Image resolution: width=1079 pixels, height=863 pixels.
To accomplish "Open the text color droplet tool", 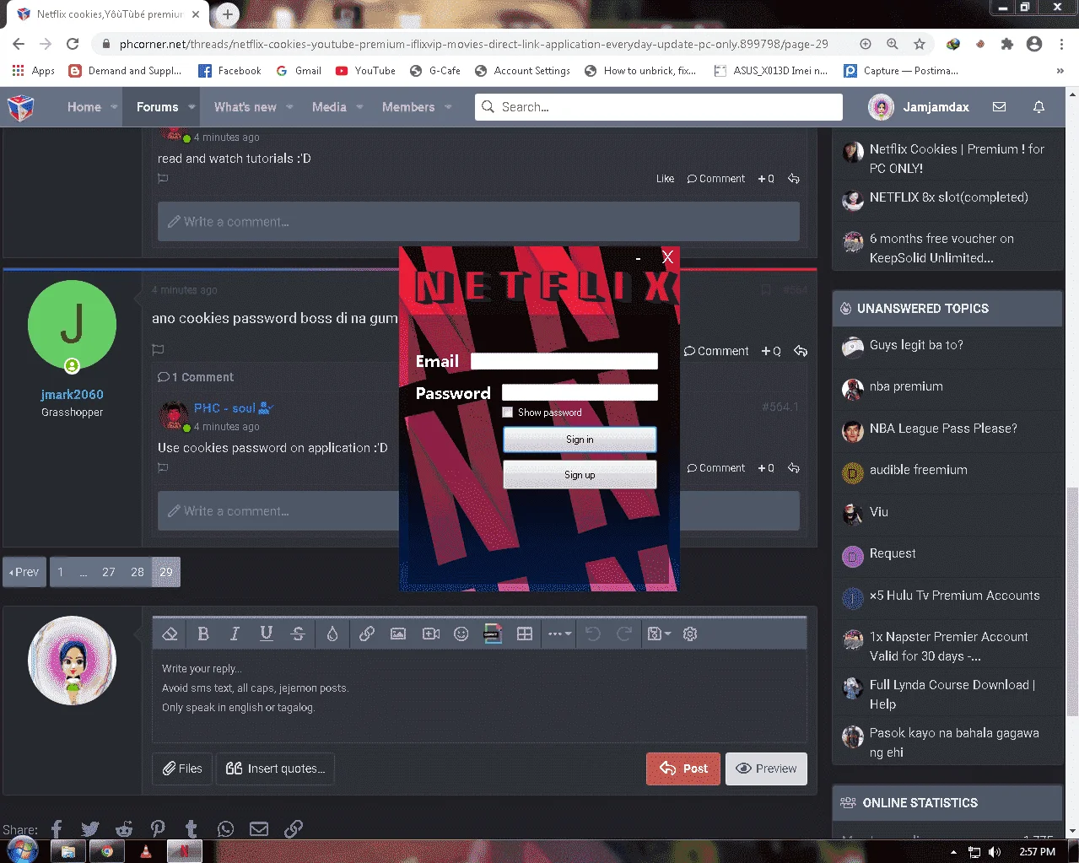I will tap(332, 634).
